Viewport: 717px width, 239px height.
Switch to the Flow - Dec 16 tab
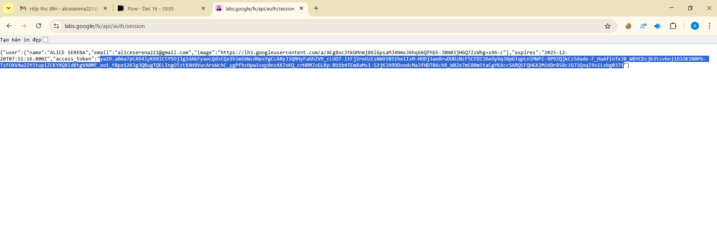click(157, 9)
